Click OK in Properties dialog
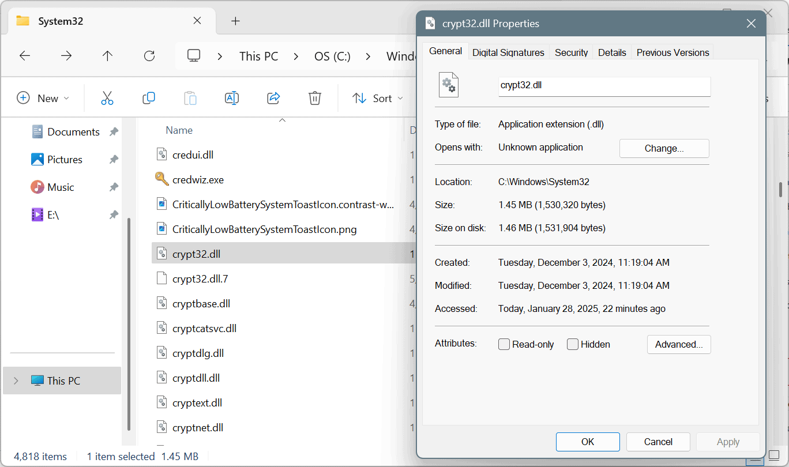The image size is (789, 467). 588,442
